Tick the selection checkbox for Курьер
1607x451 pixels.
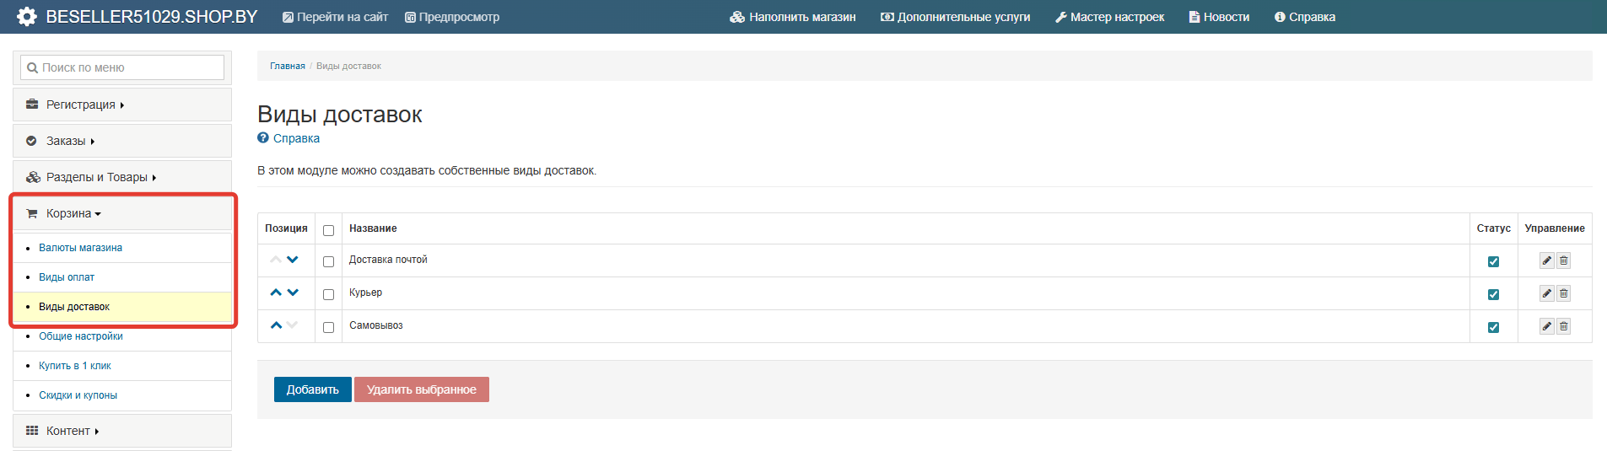click(x=328, y=294)
